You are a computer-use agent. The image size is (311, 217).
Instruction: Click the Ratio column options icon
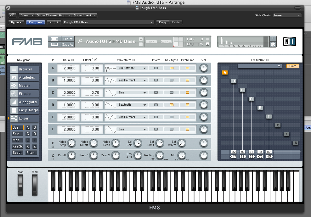click(x=73, y=60)
